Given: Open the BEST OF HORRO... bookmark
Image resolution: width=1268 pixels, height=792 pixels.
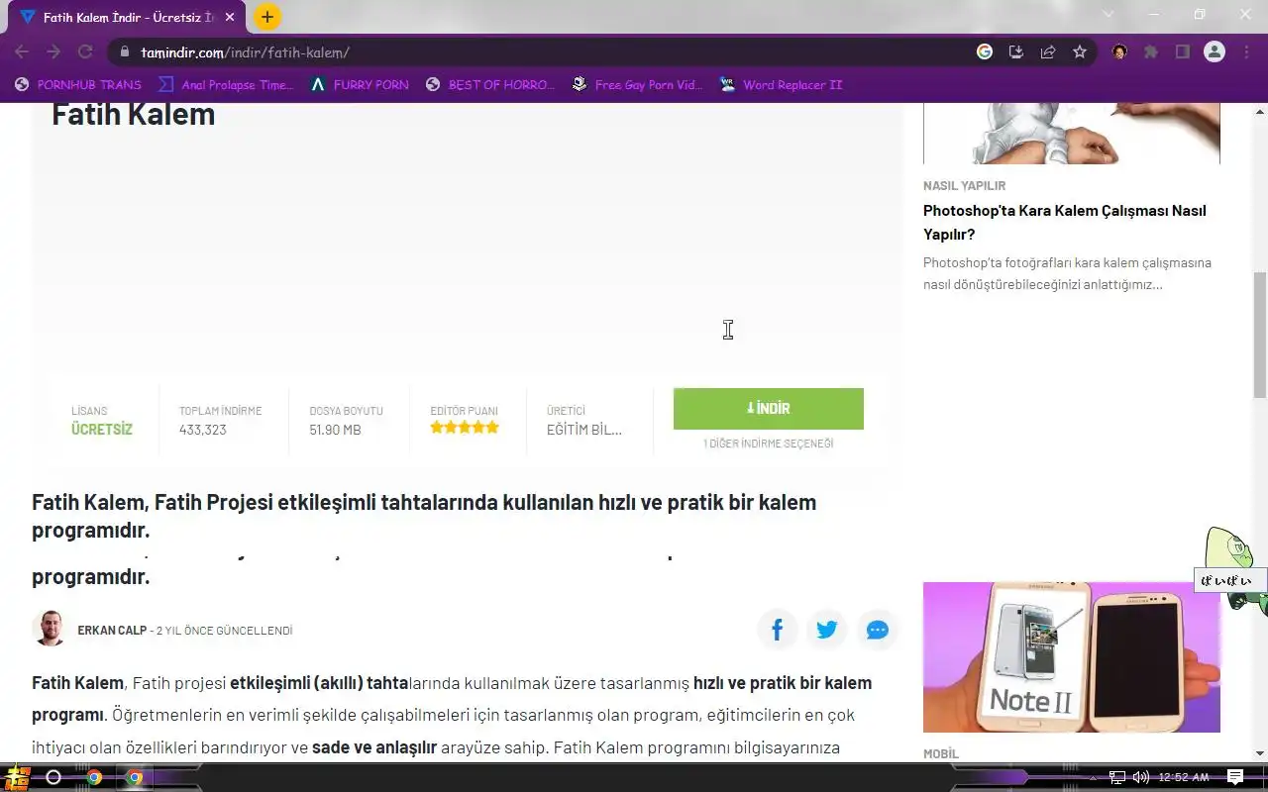Looking at the screenshot, I should click(x=490, y=85).
